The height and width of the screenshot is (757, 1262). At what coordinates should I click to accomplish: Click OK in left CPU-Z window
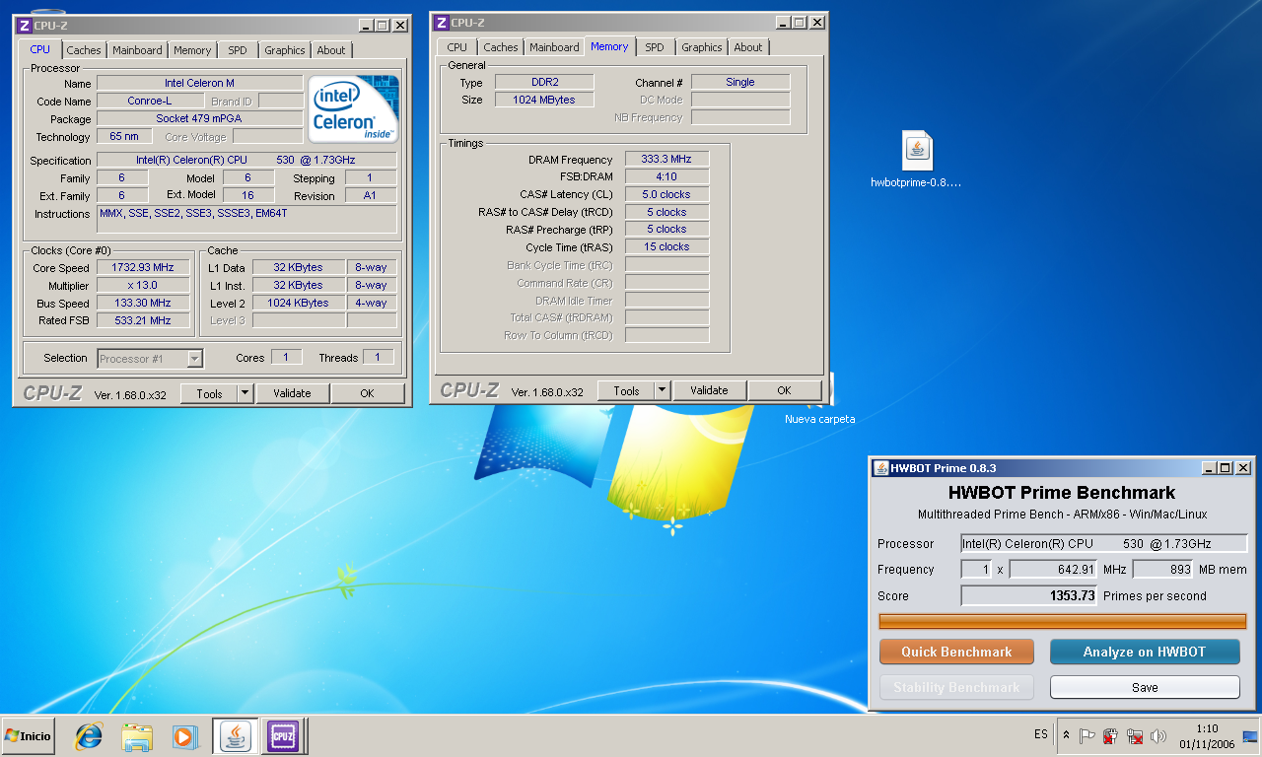tap(367, 393)
